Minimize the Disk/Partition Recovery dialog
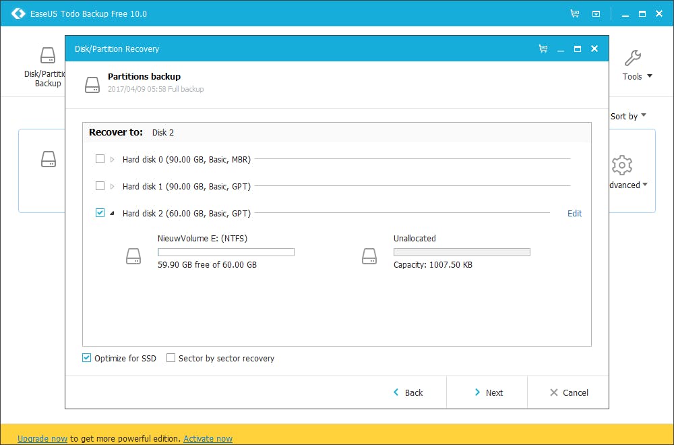674x445 pixels. [561, 49]
